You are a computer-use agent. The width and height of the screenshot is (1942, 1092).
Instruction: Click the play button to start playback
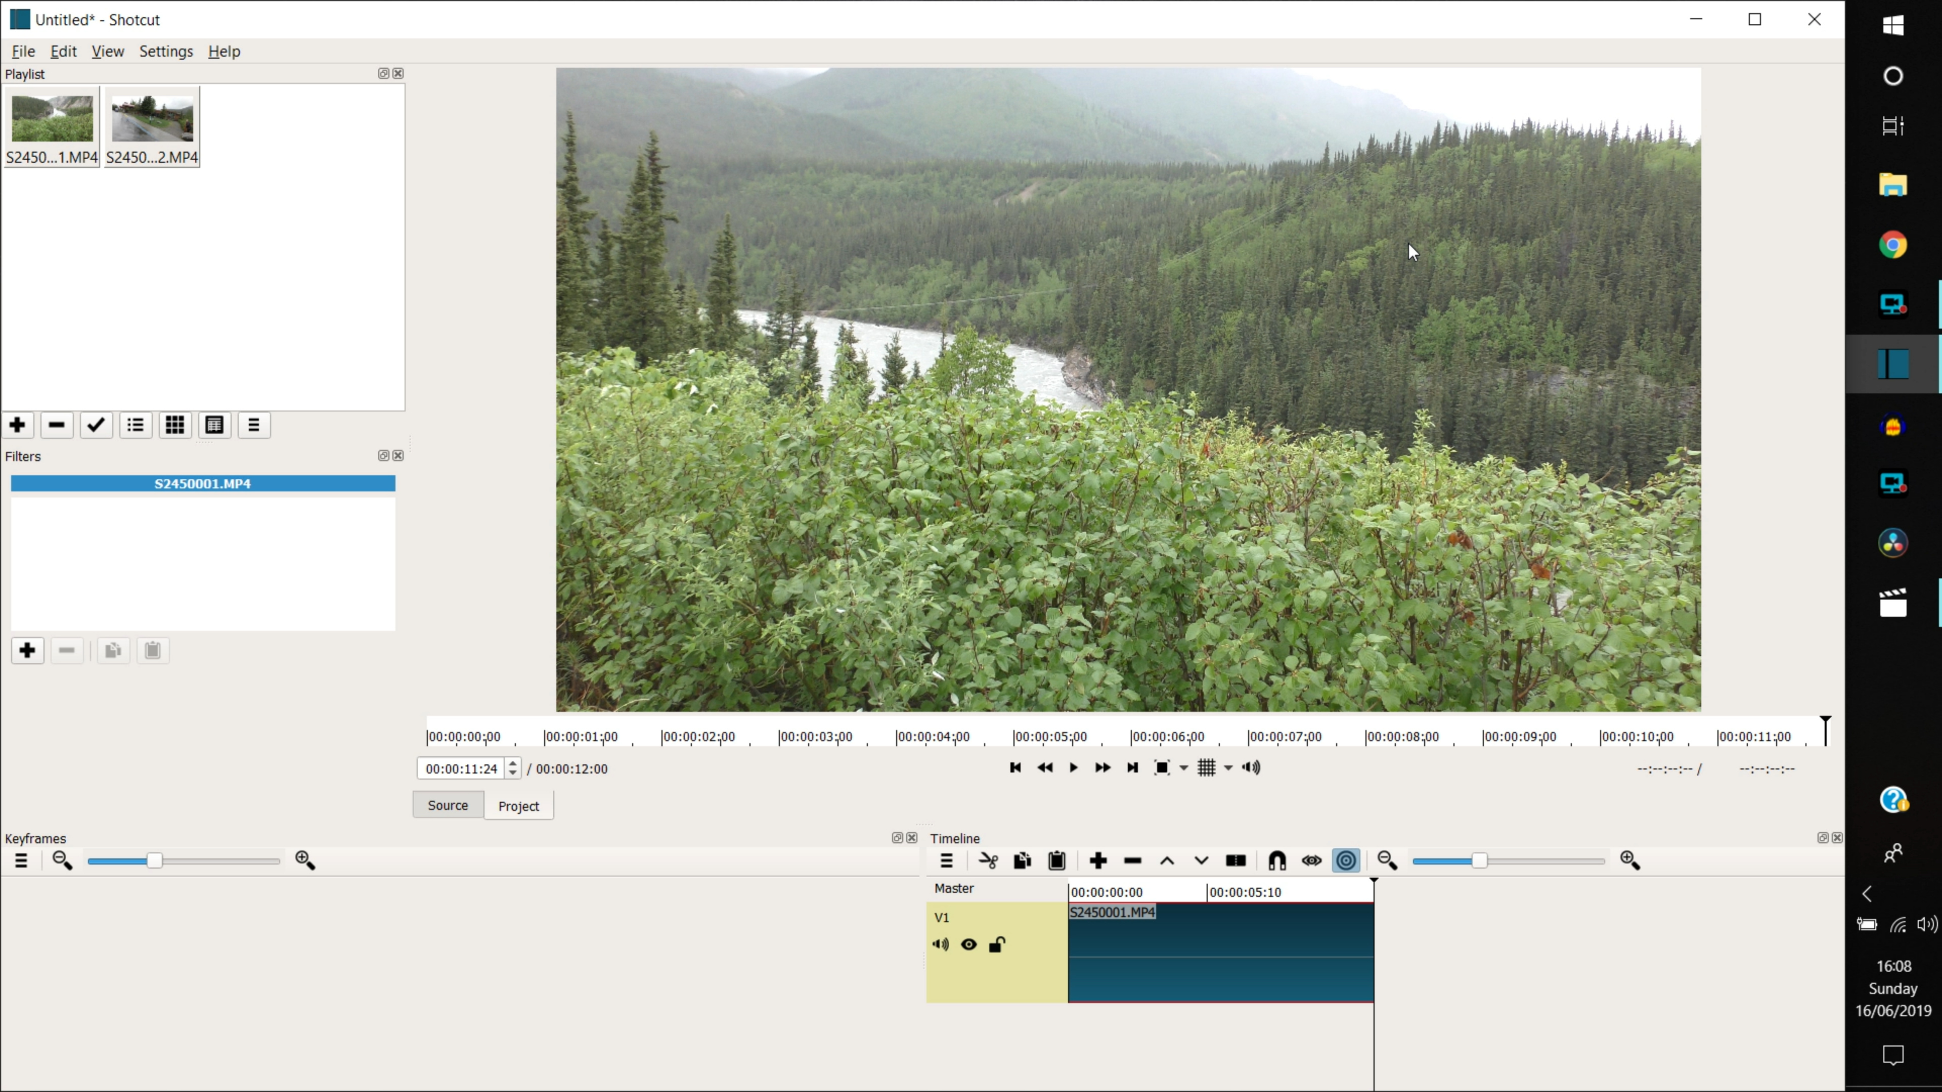1075,766
